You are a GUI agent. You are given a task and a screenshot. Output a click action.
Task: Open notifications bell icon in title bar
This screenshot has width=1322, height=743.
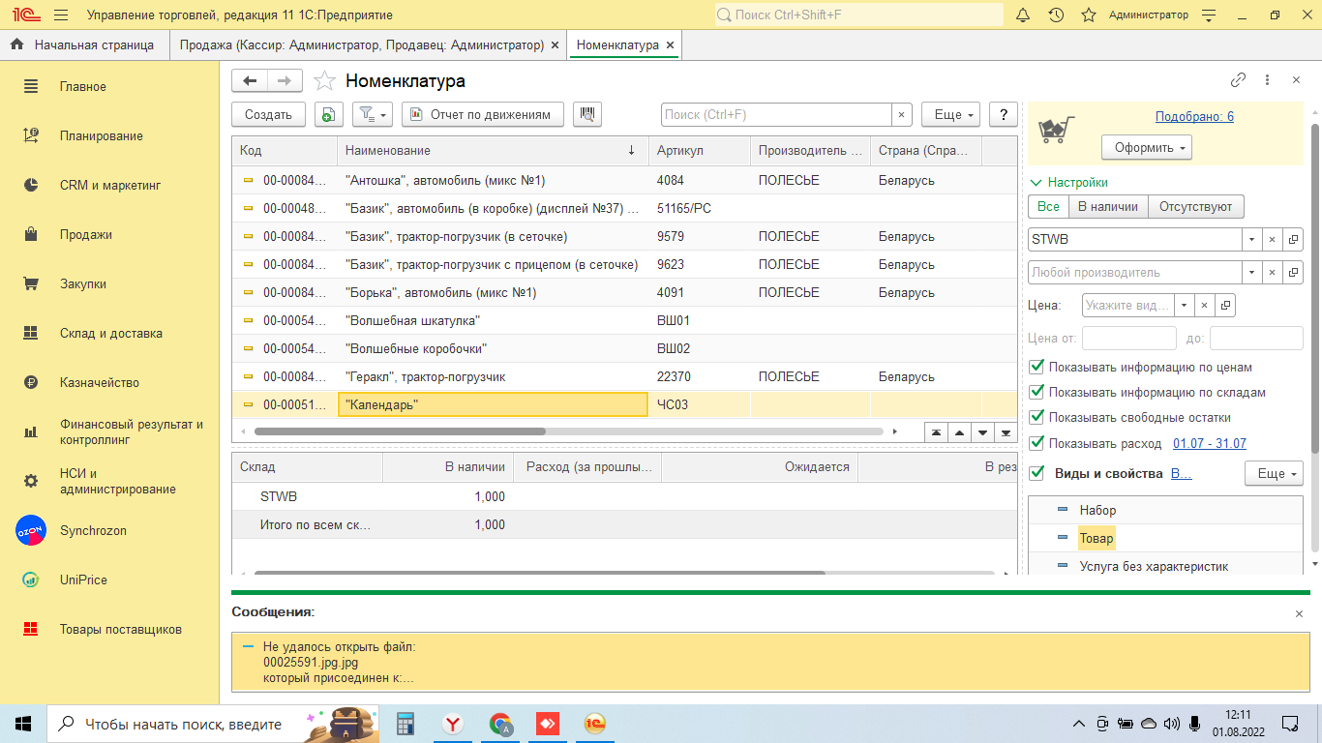pyautogui.click(x=1023, y=15)
